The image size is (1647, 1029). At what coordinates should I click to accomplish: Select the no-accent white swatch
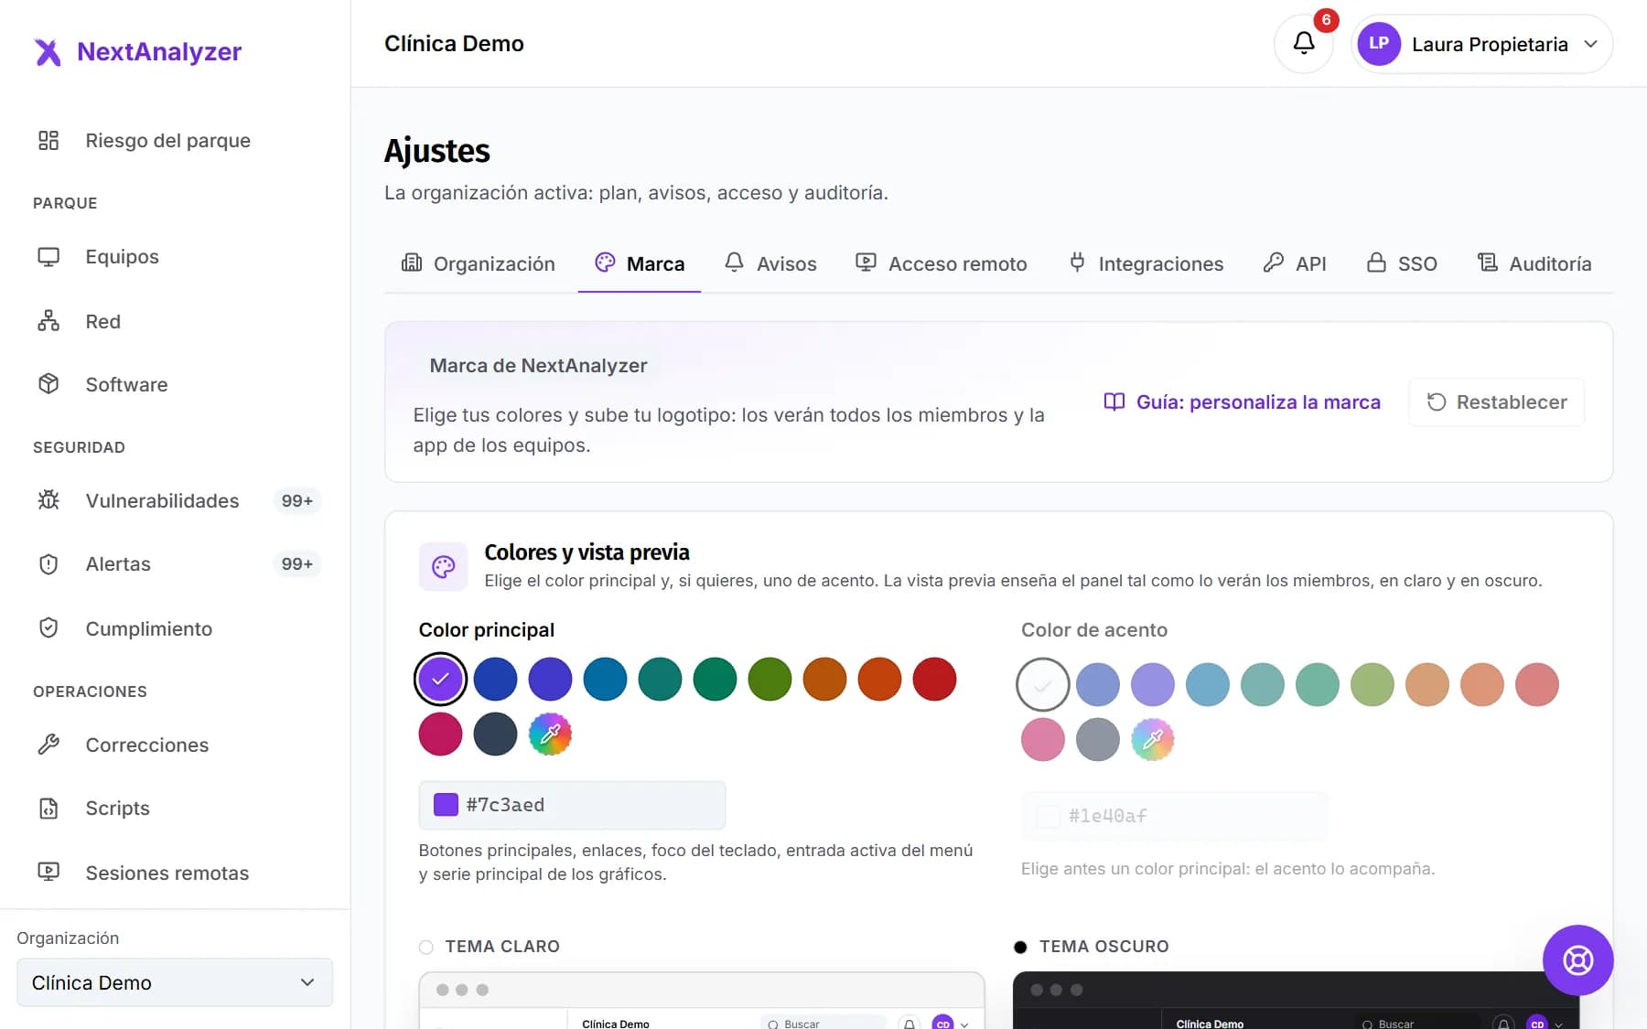[1043, 685]
